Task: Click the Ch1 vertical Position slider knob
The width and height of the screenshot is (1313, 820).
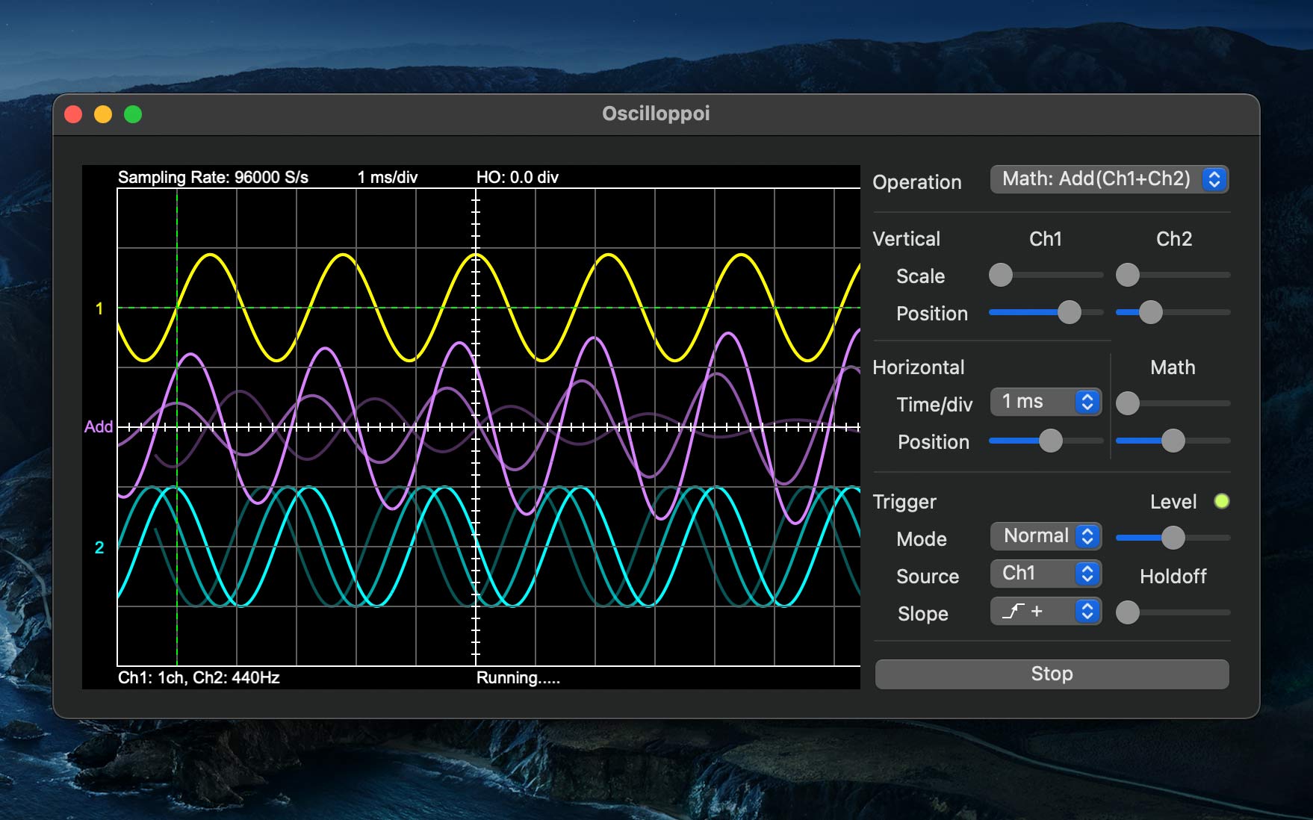Action: pos(1070,312)
